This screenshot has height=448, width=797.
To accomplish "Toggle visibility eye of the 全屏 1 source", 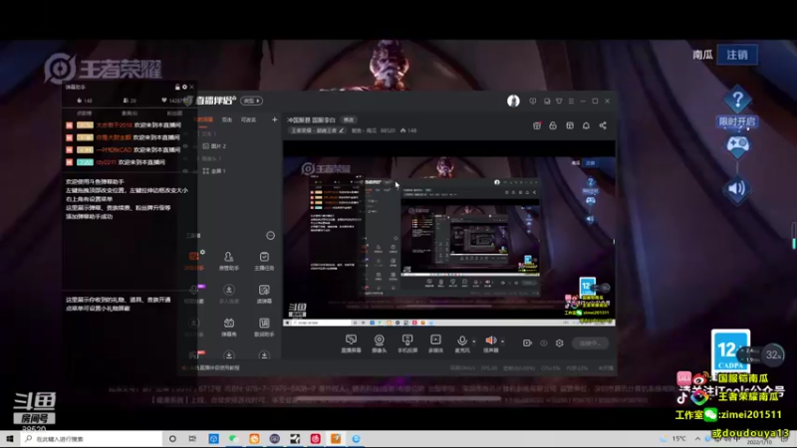I will [185, 171].
